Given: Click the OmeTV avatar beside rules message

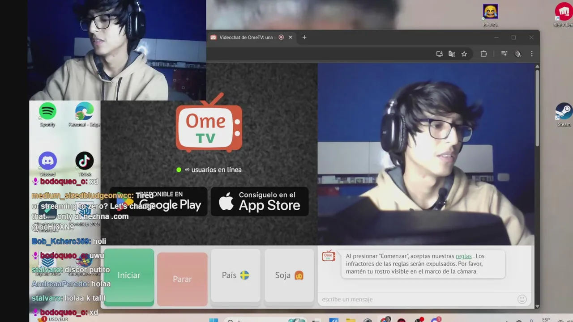Looking at the screenshot, I should pyautogui.click(x=329, y=256).
